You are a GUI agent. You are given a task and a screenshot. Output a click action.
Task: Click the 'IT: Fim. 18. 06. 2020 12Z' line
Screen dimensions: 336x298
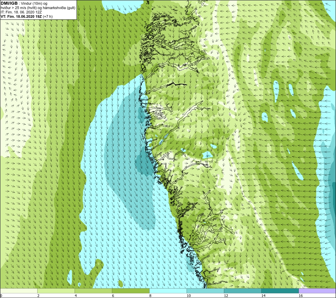tap(21, 12)
